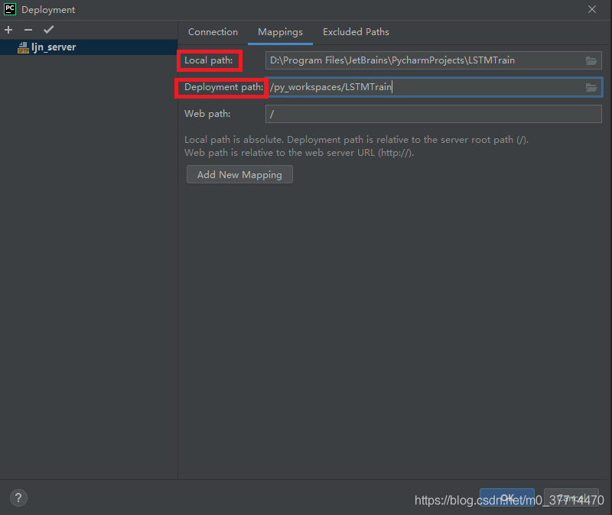Select ljn_server in the server list

pyautogui.click(x=54, y=47)
